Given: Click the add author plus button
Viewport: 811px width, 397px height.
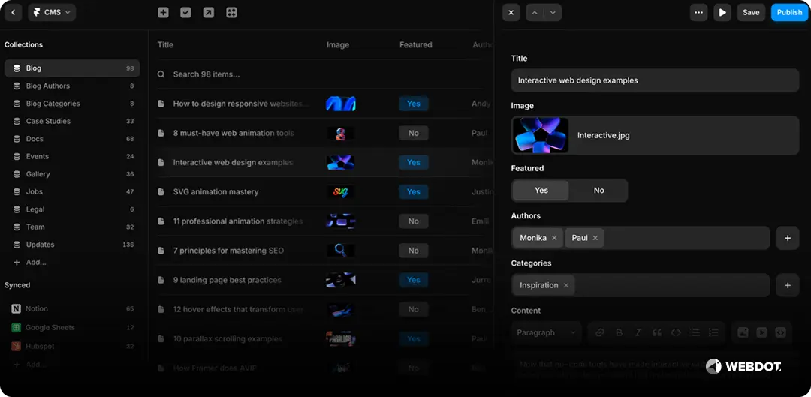Looking at the screenshot, I should point(787,238).
